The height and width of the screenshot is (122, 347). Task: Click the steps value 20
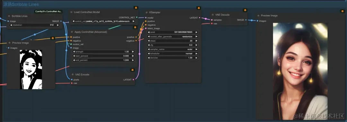(x=191, y=41)
